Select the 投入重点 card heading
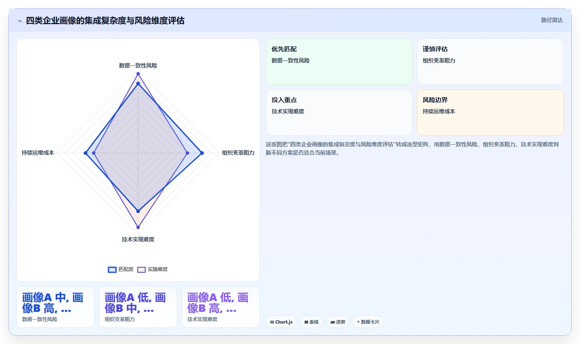 284,100
